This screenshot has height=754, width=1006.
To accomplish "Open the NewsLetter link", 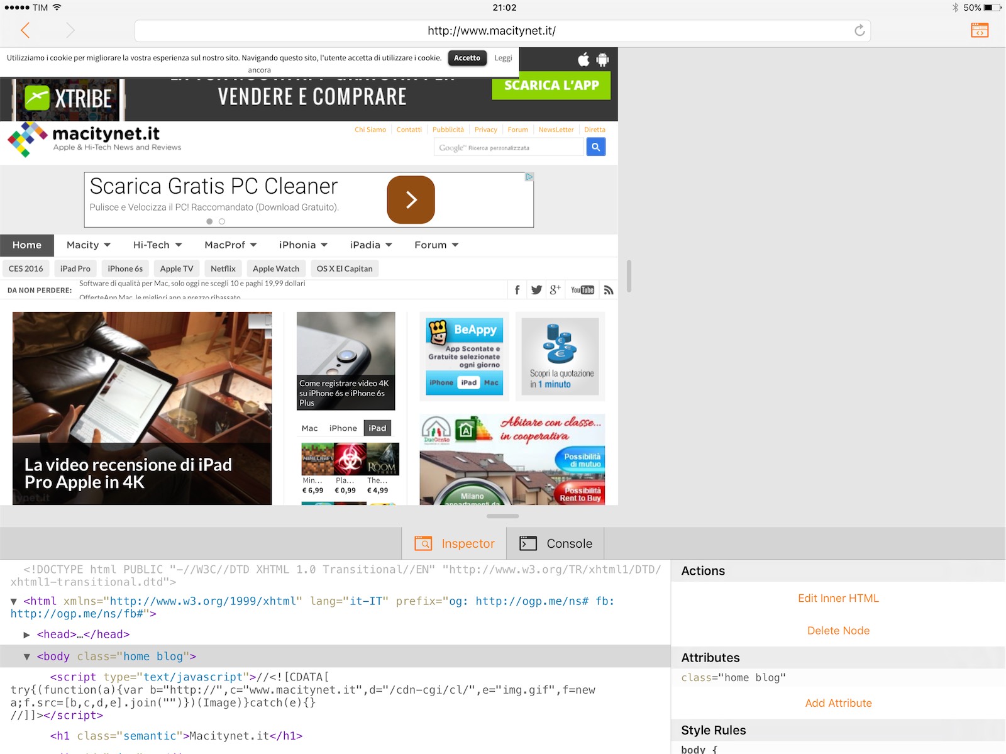I will (x=556, y=130).
